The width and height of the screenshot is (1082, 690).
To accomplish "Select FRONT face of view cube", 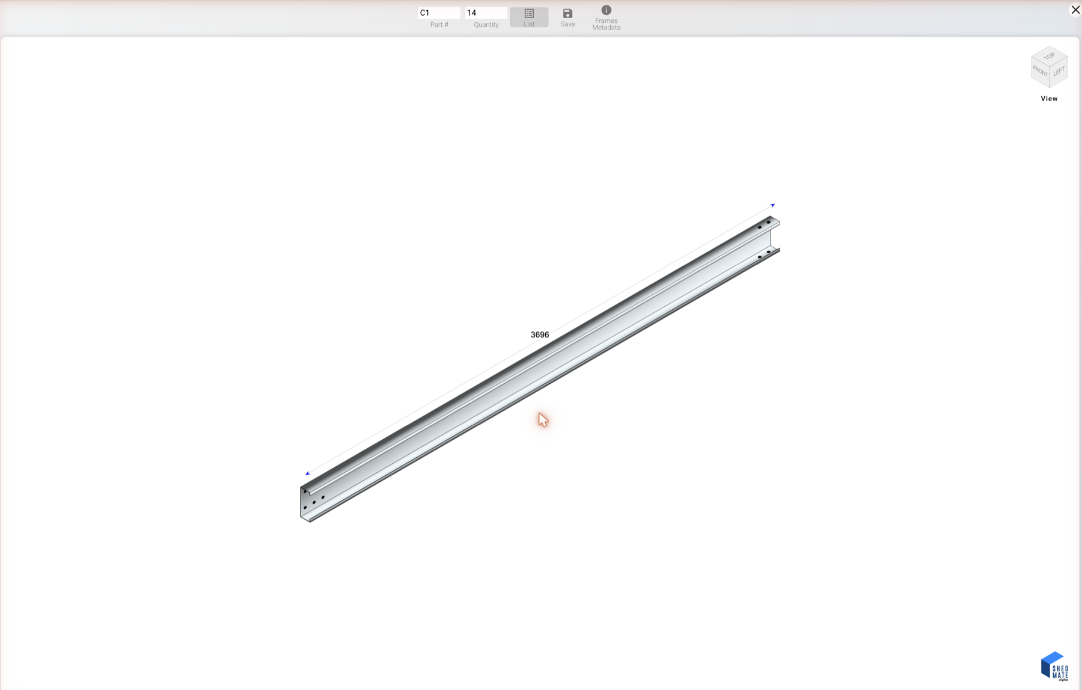I will tap(1040, 72).
